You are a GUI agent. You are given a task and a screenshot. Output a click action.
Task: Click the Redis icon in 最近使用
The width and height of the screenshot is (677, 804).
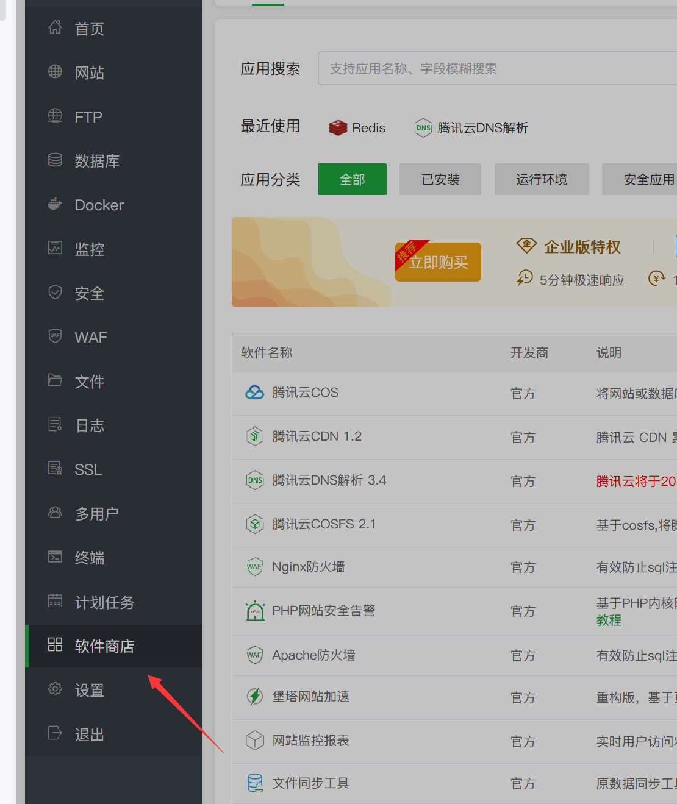[338, 128]
